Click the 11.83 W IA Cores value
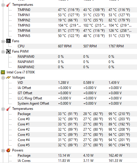This screenshot has width=137, height=163. [64, 161]
